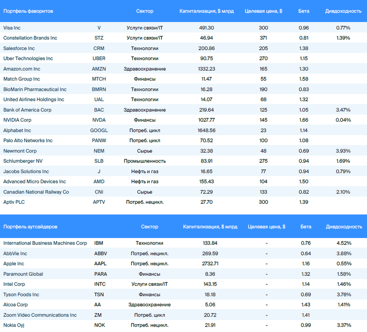Image resolution: width=367 pixels, height=332 pixels.
Task: Click the 'PANW' ticker symbol
Action: [x=99, y=140]
